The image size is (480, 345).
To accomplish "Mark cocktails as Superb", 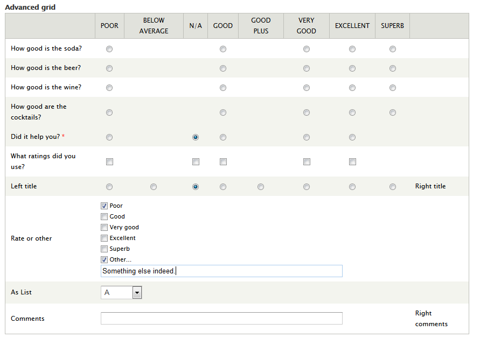I will point(393,112).
